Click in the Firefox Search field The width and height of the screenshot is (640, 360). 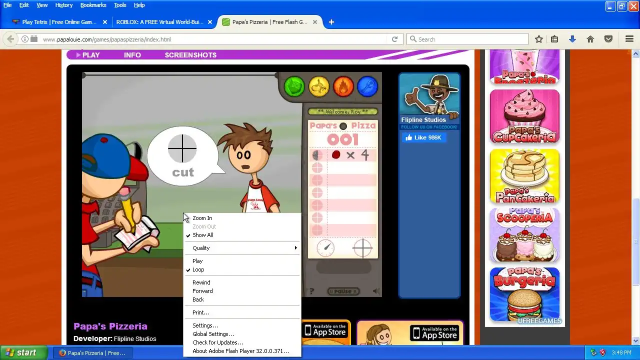[467, 39]
